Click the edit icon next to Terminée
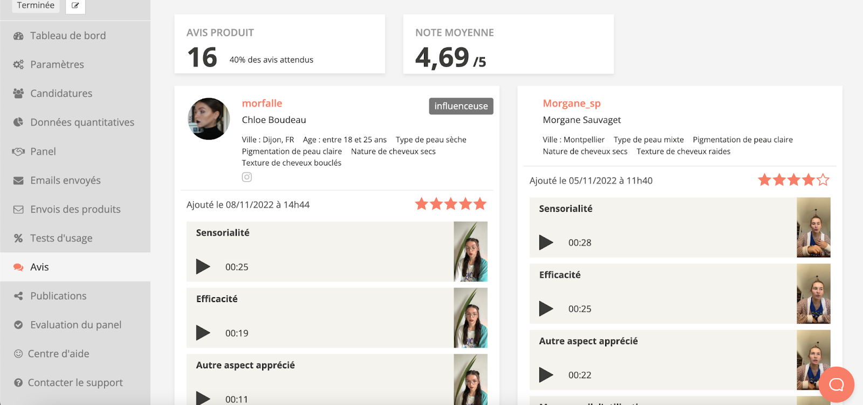863x405 pixels. (x=75, y=5)
